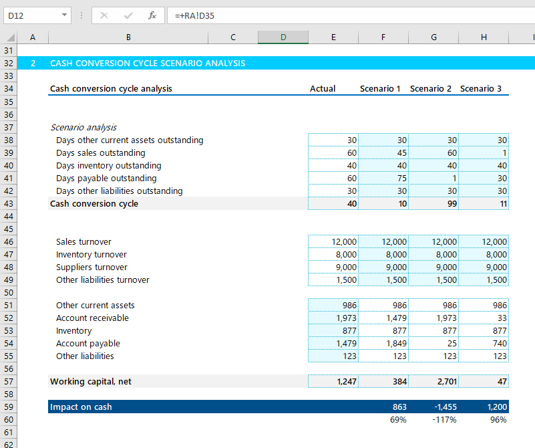Select Scenario 1 days sales outstanding value 45

(x=383, y=153)
